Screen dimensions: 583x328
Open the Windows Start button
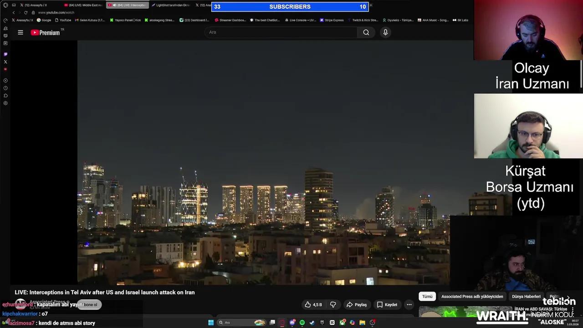[211, 323]
